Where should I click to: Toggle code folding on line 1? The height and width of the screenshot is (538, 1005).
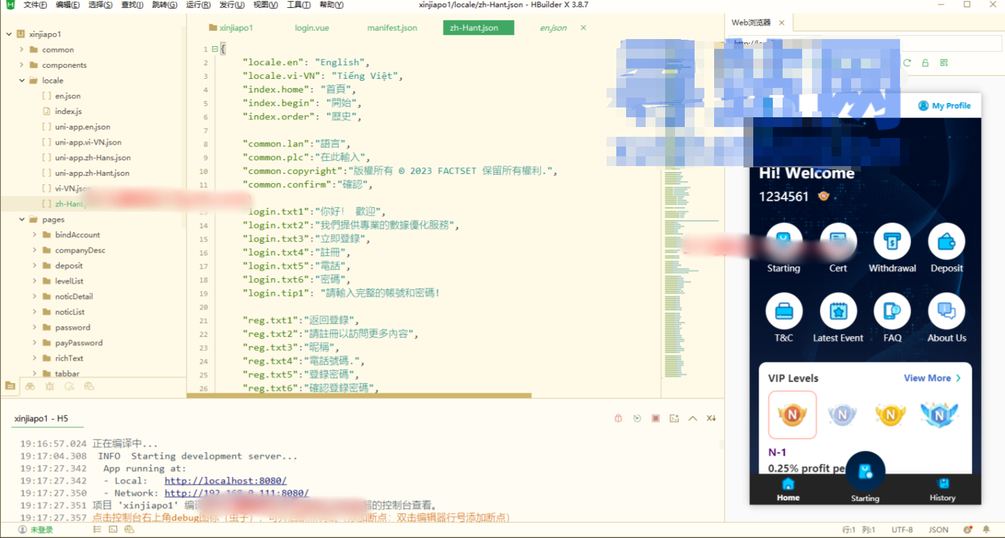tap(215, 49)
